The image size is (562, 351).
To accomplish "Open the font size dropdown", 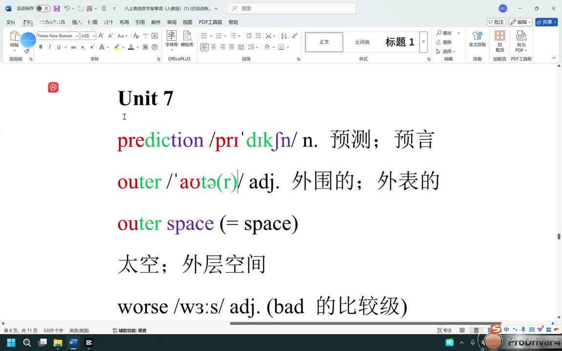I will coord(94,36).
